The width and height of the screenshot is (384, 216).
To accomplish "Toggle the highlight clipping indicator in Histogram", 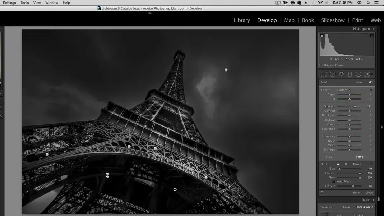I will point(371,36).
